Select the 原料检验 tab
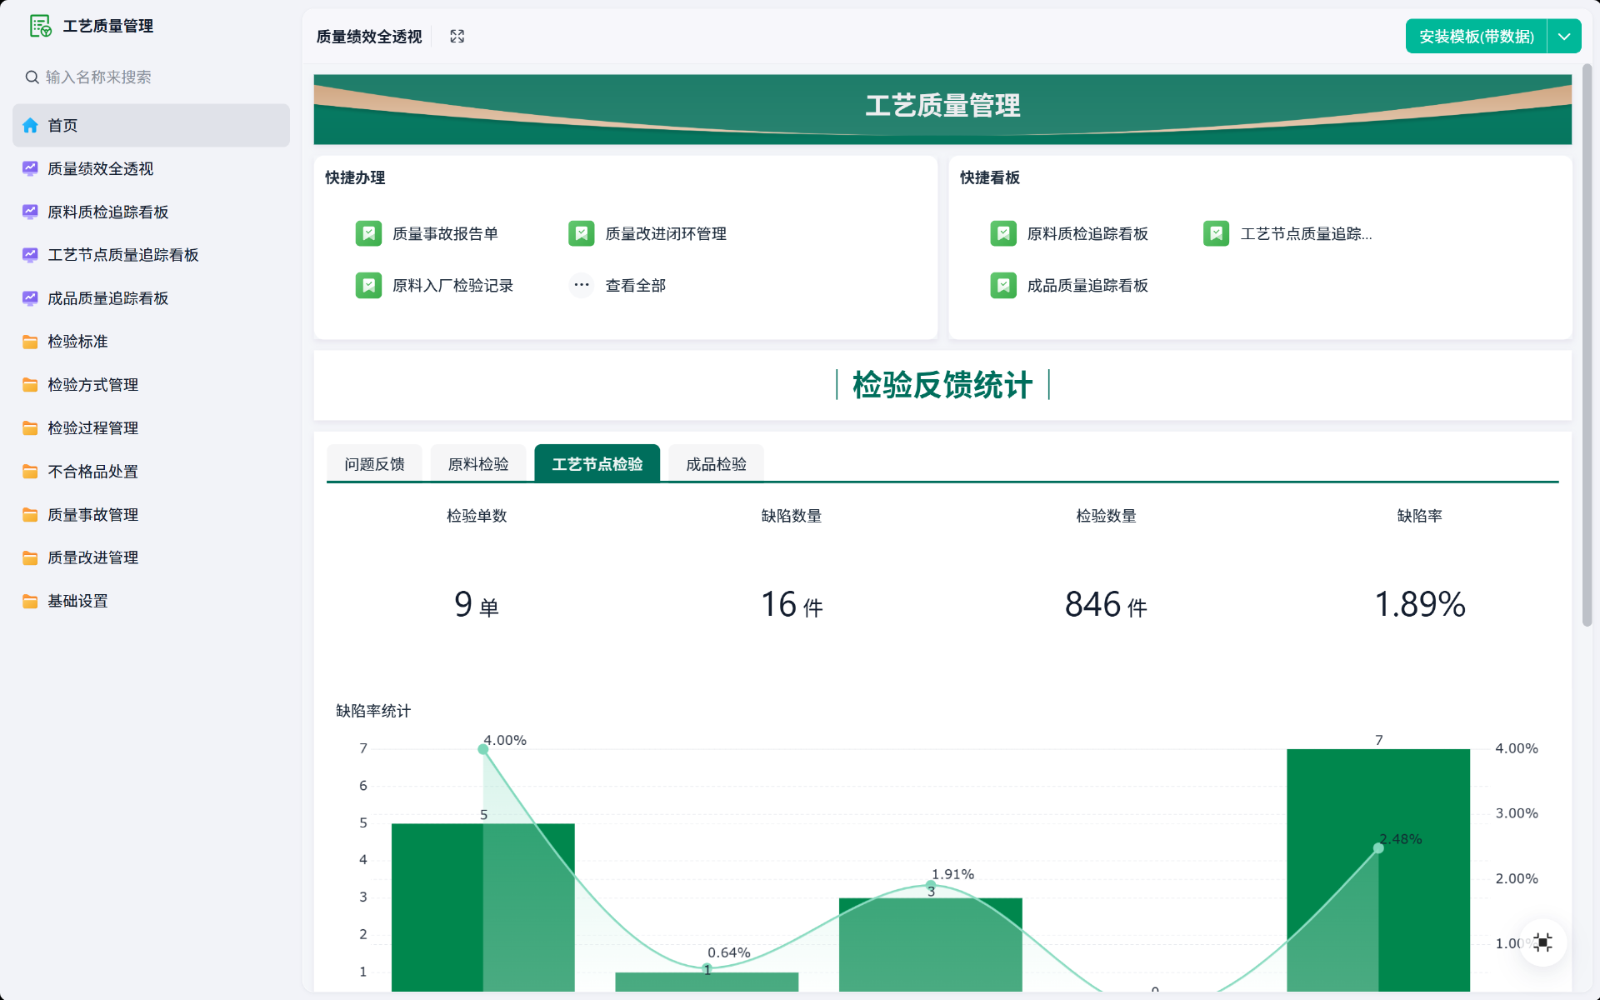Viewport: 1600px width, 1000px height. [477, 464]
